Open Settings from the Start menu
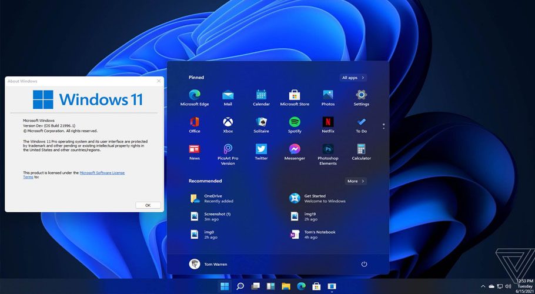 362,98
